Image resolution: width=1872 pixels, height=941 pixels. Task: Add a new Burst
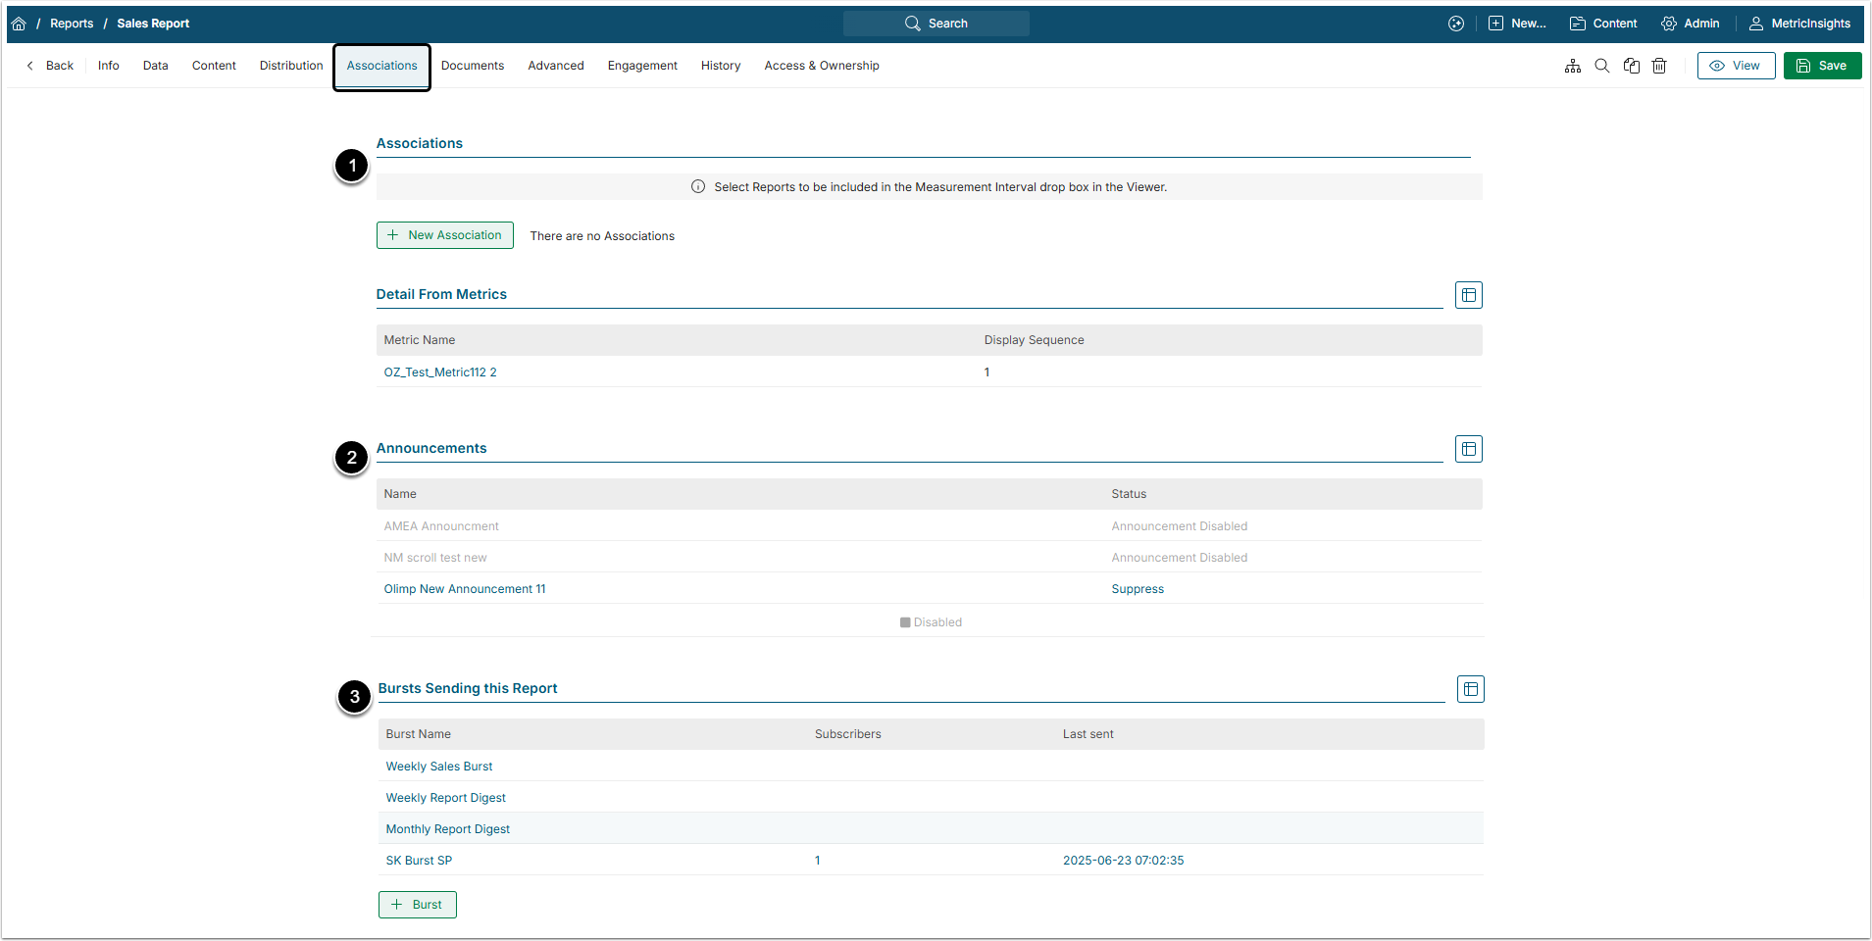[417, 905]
